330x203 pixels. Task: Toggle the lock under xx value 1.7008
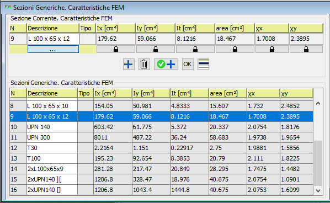point(272,49)
